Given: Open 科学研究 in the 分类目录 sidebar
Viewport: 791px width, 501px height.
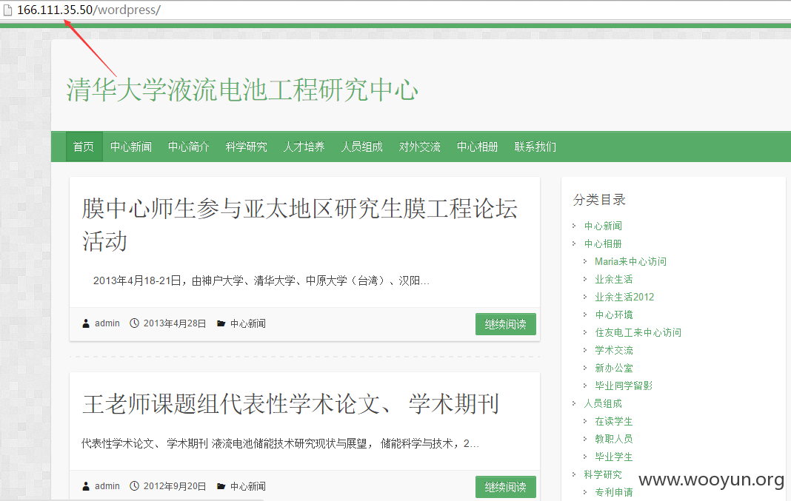Looking at the screenshot, I should point(603,474).
